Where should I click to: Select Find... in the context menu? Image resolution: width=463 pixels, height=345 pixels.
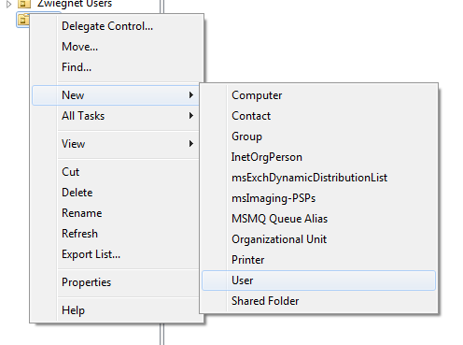click(x=117, y=67)
